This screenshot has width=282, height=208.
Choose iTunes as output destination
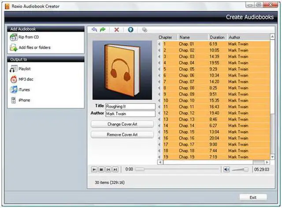[x=24, y=90]
